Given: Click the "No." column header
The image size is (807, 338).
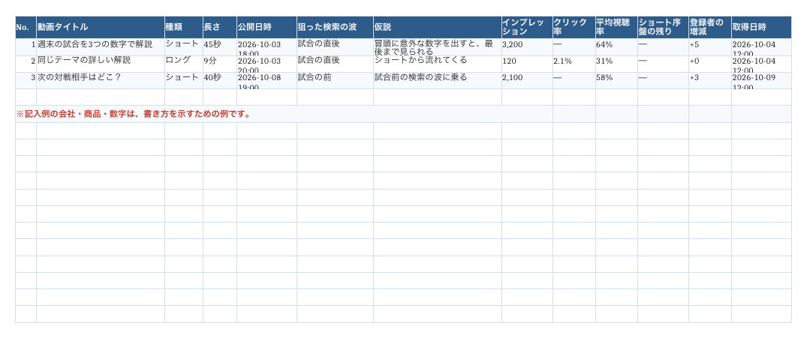Looking at the screenshot, I should (26, 27).
